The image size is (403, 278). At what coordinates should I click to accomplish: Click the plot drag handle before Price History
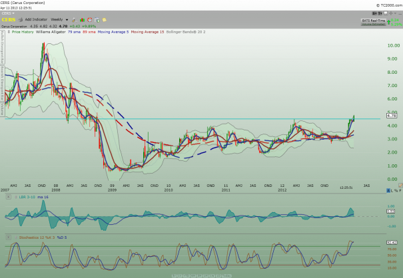pos(9,32)
